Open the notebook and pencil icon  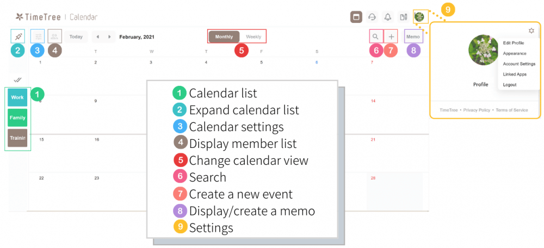403,17
